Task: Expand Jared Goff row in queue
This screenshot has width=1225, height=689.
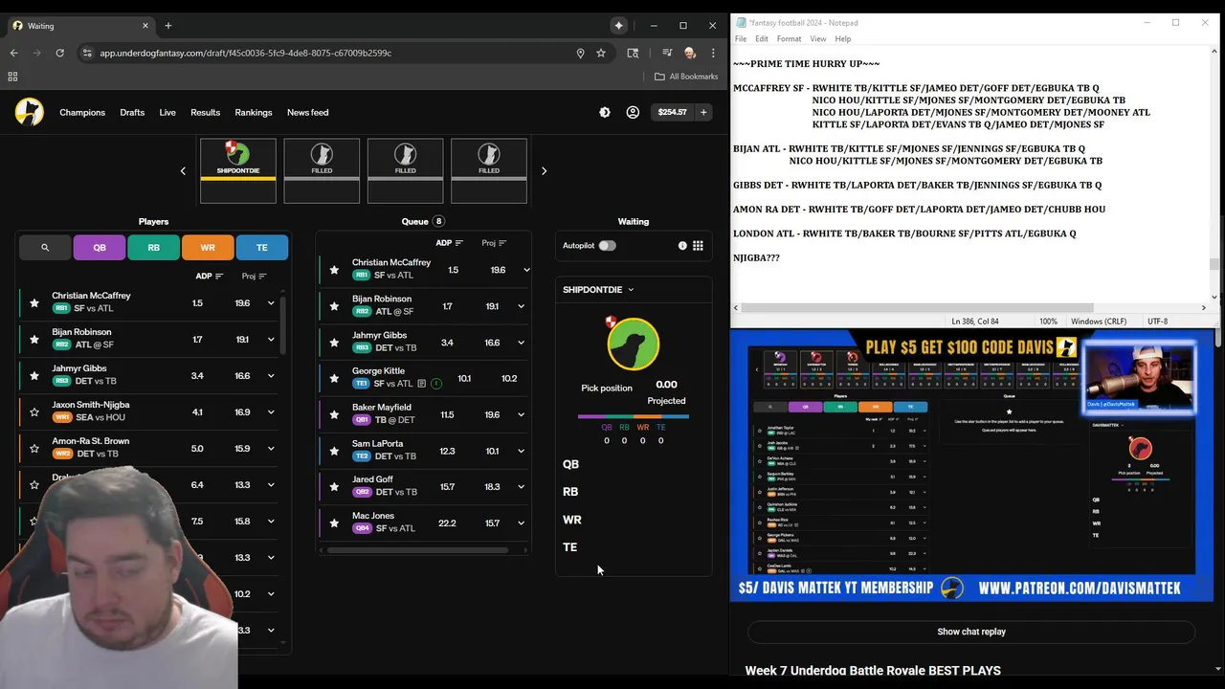Action: click(x=521, y=487)
